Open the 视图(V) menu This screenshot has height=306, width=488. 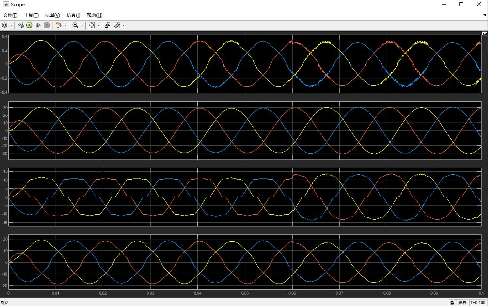coord(52,15)
